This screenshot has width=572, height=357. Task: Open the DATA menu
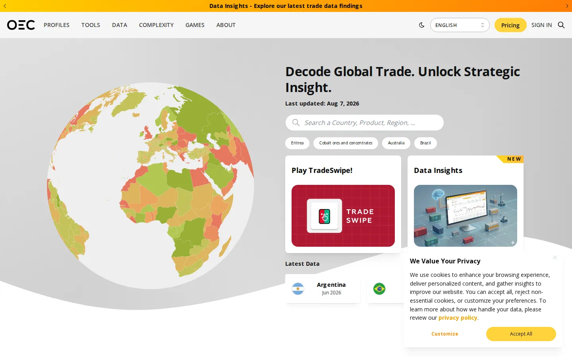coord(120,25)
